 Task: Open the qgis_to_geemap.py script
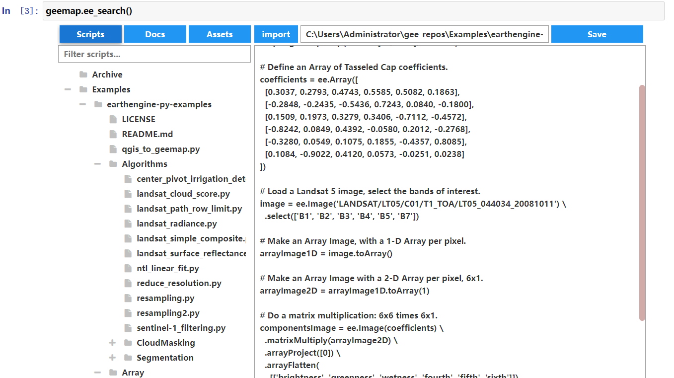point(161,149)
